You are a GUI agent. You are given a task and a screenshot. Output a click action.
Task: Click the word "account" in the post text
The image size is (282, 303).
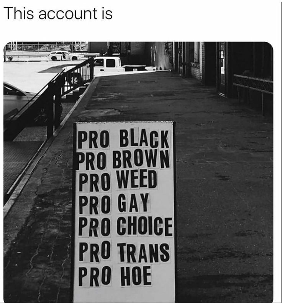click(68, 15)
